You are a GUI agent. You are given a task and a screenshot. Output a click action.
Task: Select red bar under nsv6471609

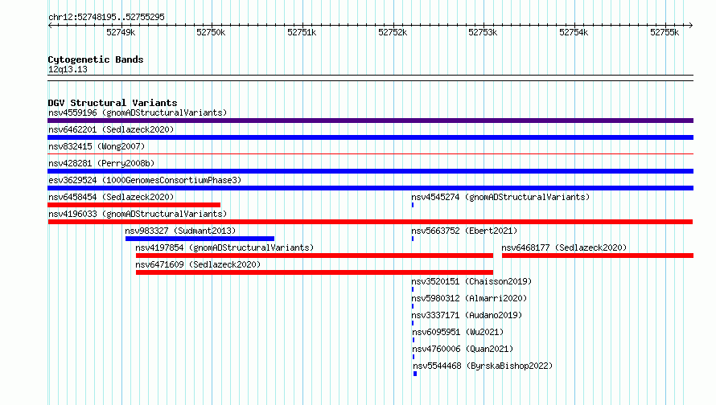(315, 272)
